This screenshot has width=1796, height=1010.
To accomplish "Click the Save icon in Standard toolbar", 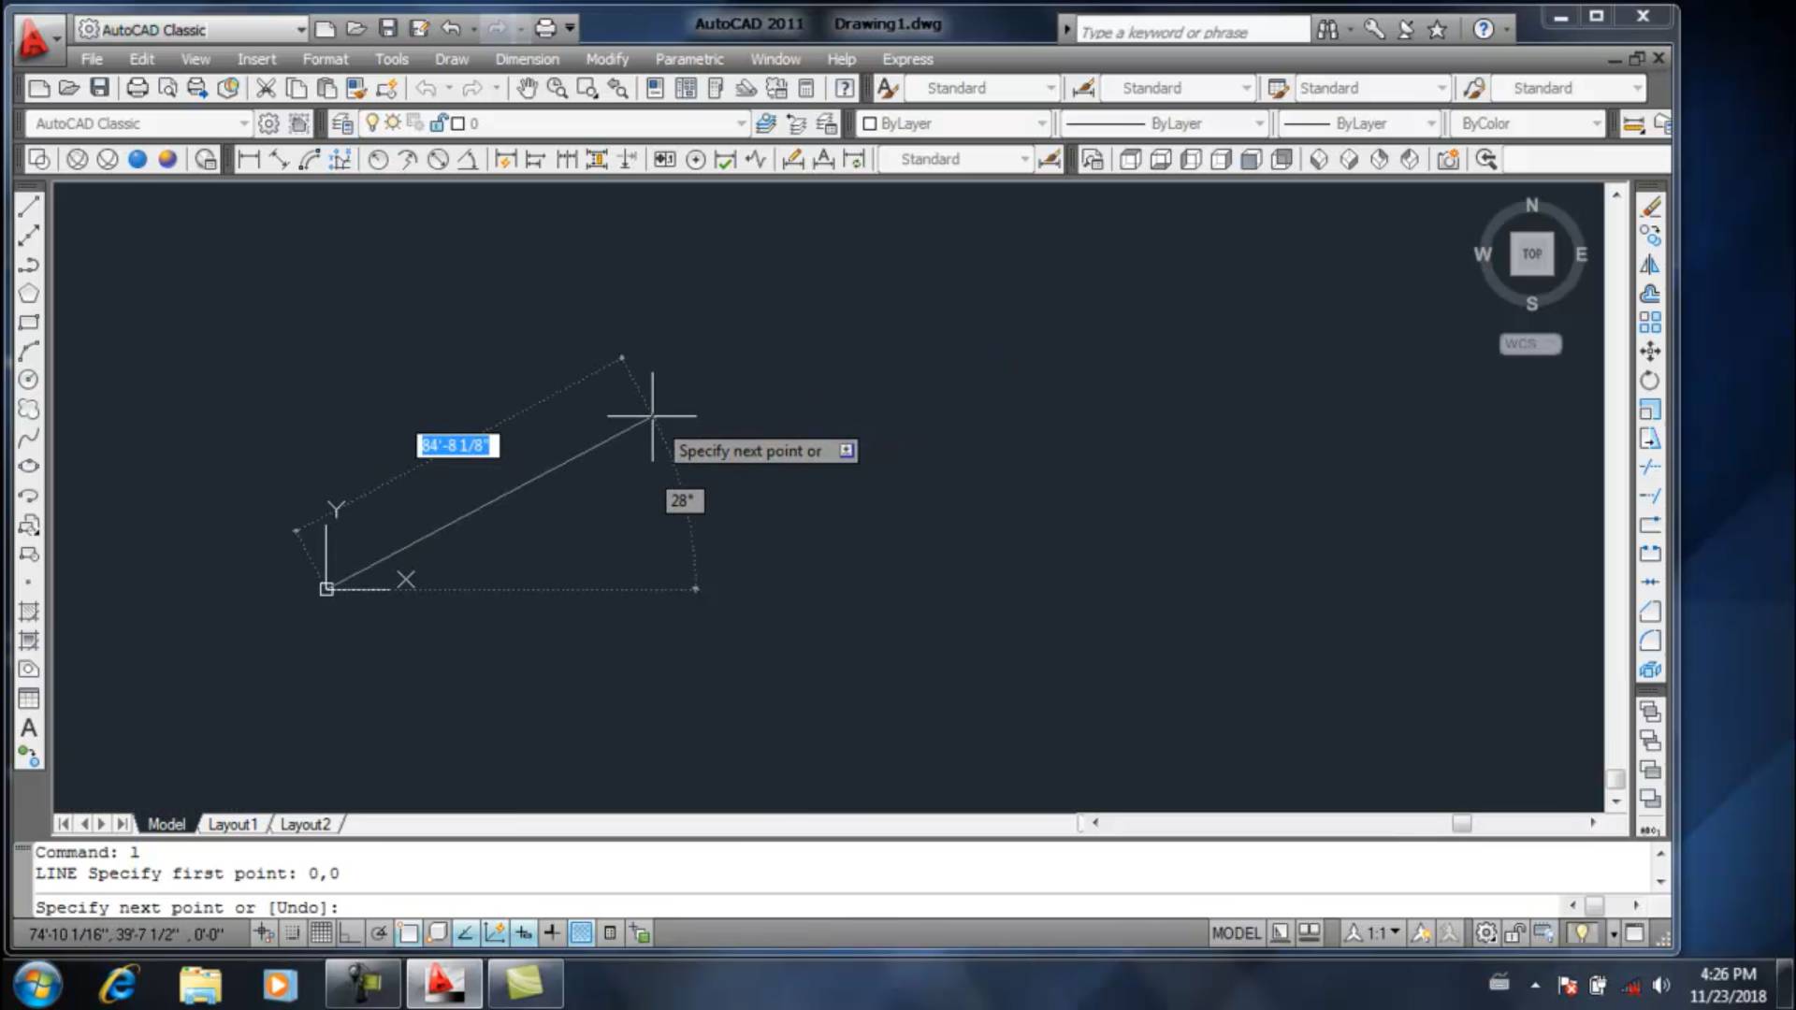I will 99,88.
